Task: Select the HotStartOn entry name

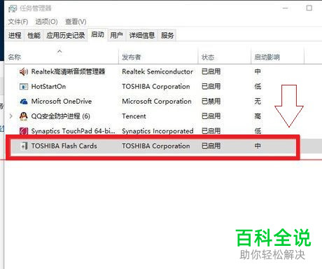Action: click(x=48, y=87)
